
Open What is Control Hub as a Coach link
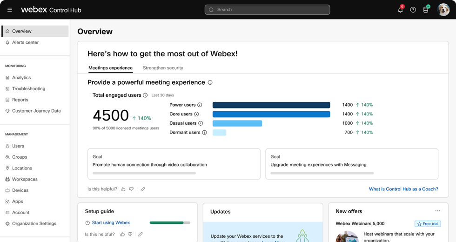(404, 189)
